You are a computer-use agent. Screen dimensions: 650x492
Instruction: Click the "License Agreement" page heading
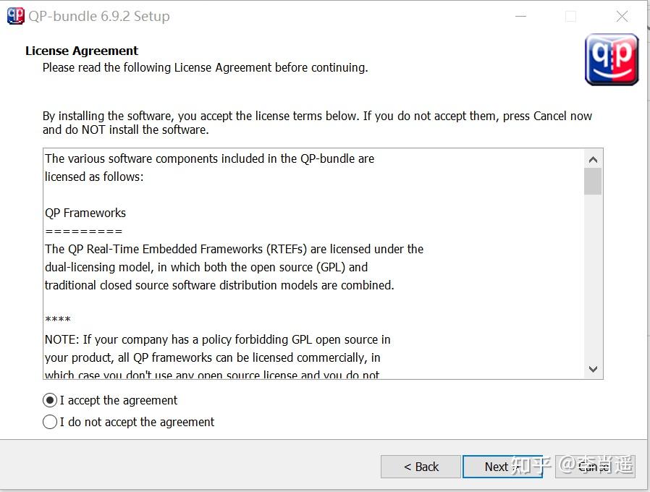click(82, 51)
